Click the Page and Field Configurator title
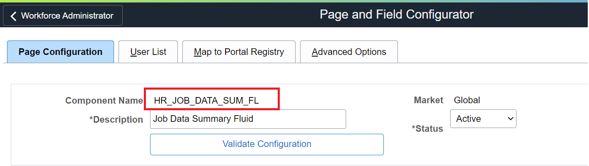The image size is (589, 166). pos(396,15)
